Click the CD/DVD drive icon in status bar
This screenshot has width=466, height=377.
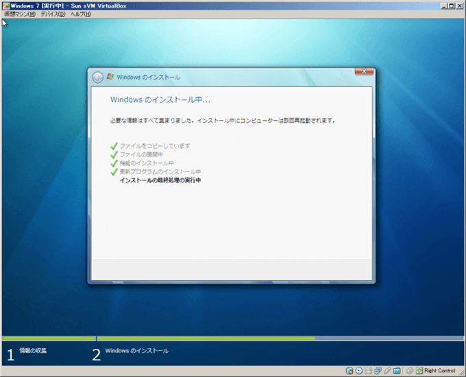[x=359, y=371]
